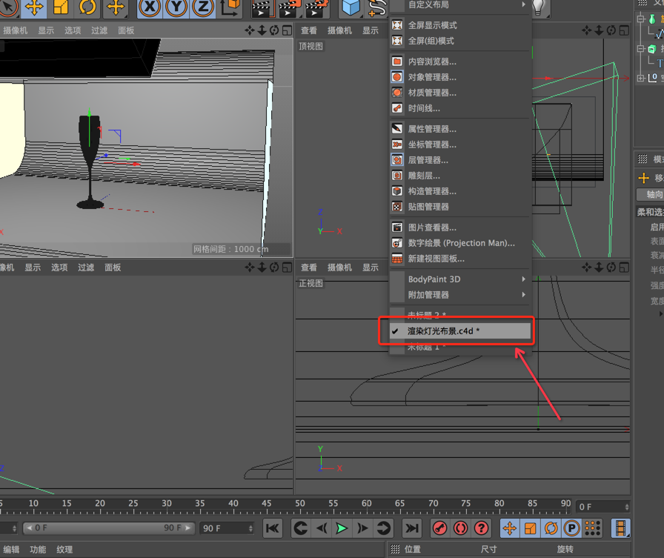
Task: Toggle position keyframe recording
Action: [x=509, y=528]
